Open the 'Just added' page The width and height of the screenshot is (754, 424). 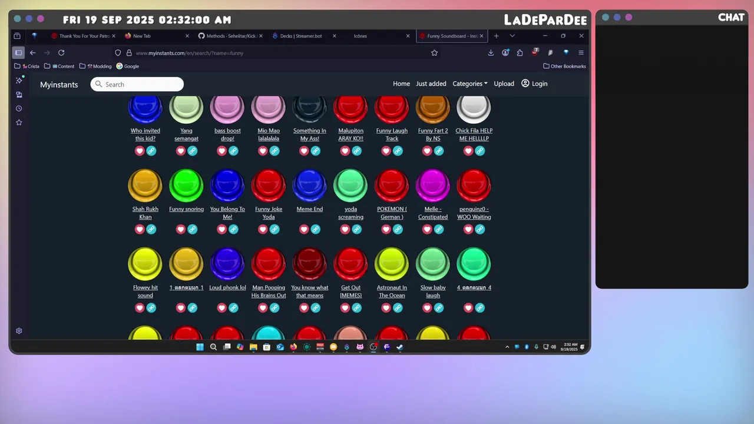pyautogui.click(x=431, y=84)
